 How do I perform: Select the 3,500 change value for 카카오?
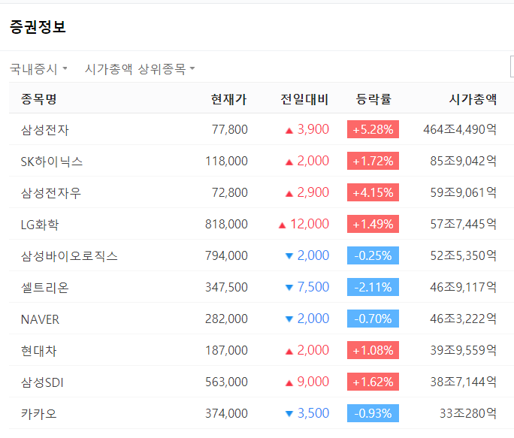click(313, 413)
